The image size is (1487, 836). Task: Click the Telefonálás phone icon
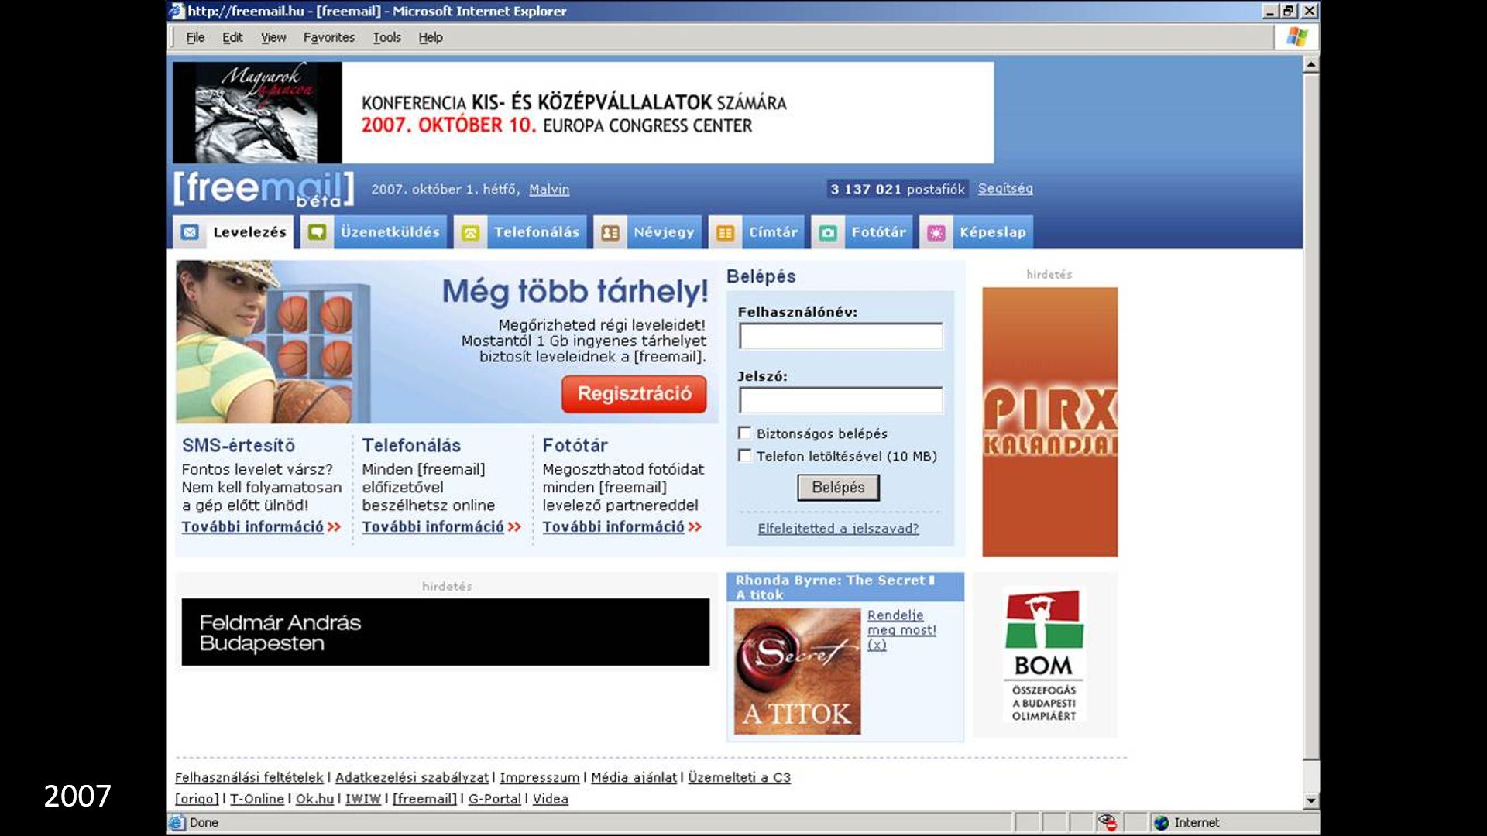click(470, 232)
